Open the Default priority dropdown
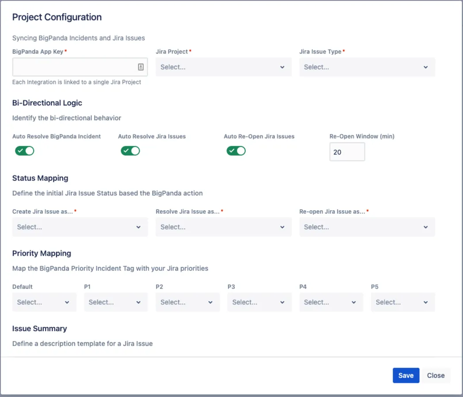 coord(44,302)
